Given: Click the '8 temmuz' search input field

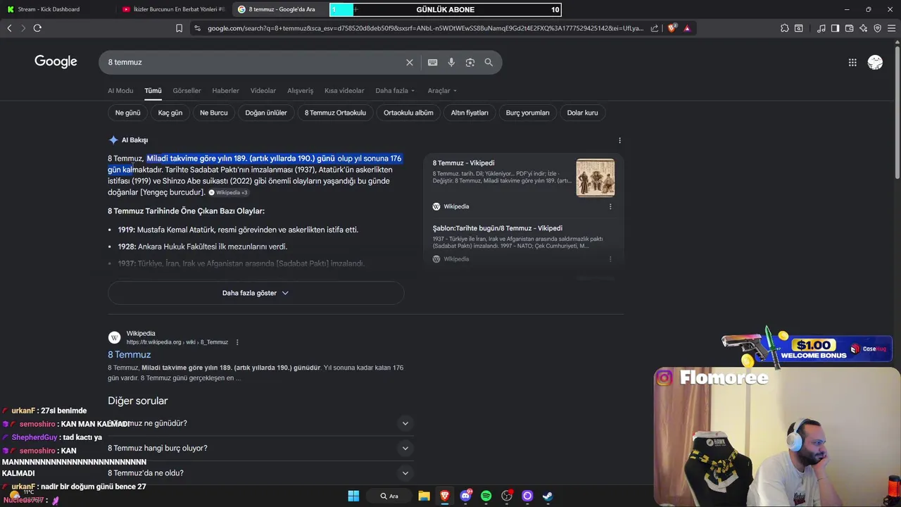Looking at the screenshot, I should [x=253, y=62].
